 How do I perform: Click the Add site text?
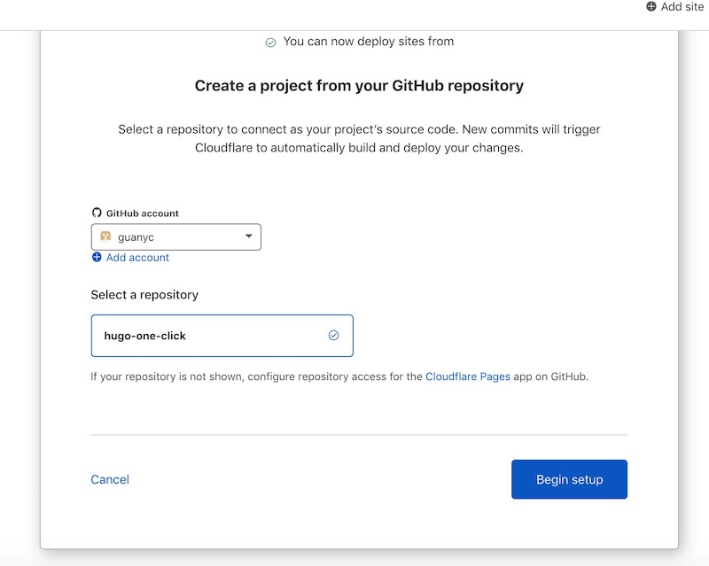coord(682,6)
